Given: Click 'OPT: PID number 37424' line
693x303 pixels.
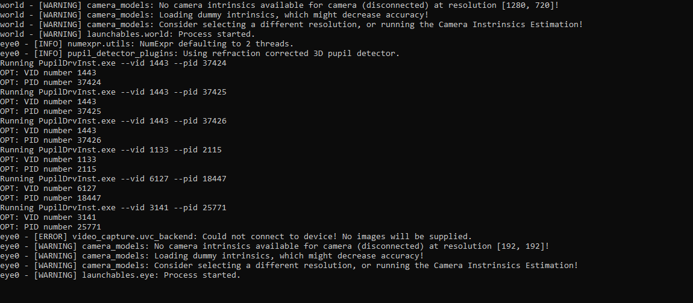Looking at the screenshot, I should [51, 82].
